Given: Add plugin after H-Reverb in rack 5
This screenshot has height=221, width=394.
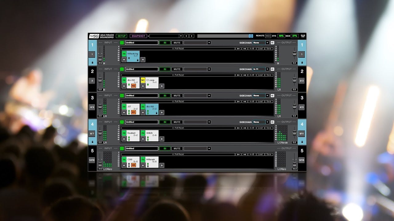Looking at the screenshot, I should [162, 165].
